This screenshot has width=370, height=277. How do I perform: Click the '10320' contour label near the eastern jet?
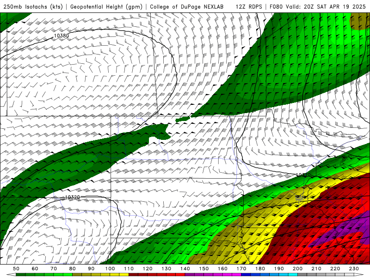303,175
